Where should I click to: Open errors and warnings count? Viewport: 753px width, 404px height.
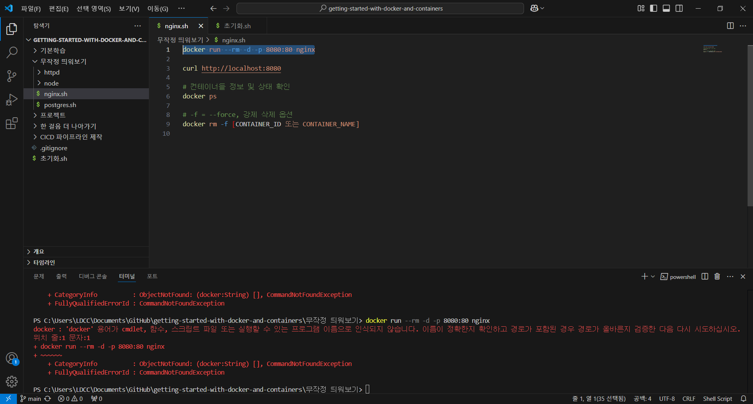pos(70,399)
